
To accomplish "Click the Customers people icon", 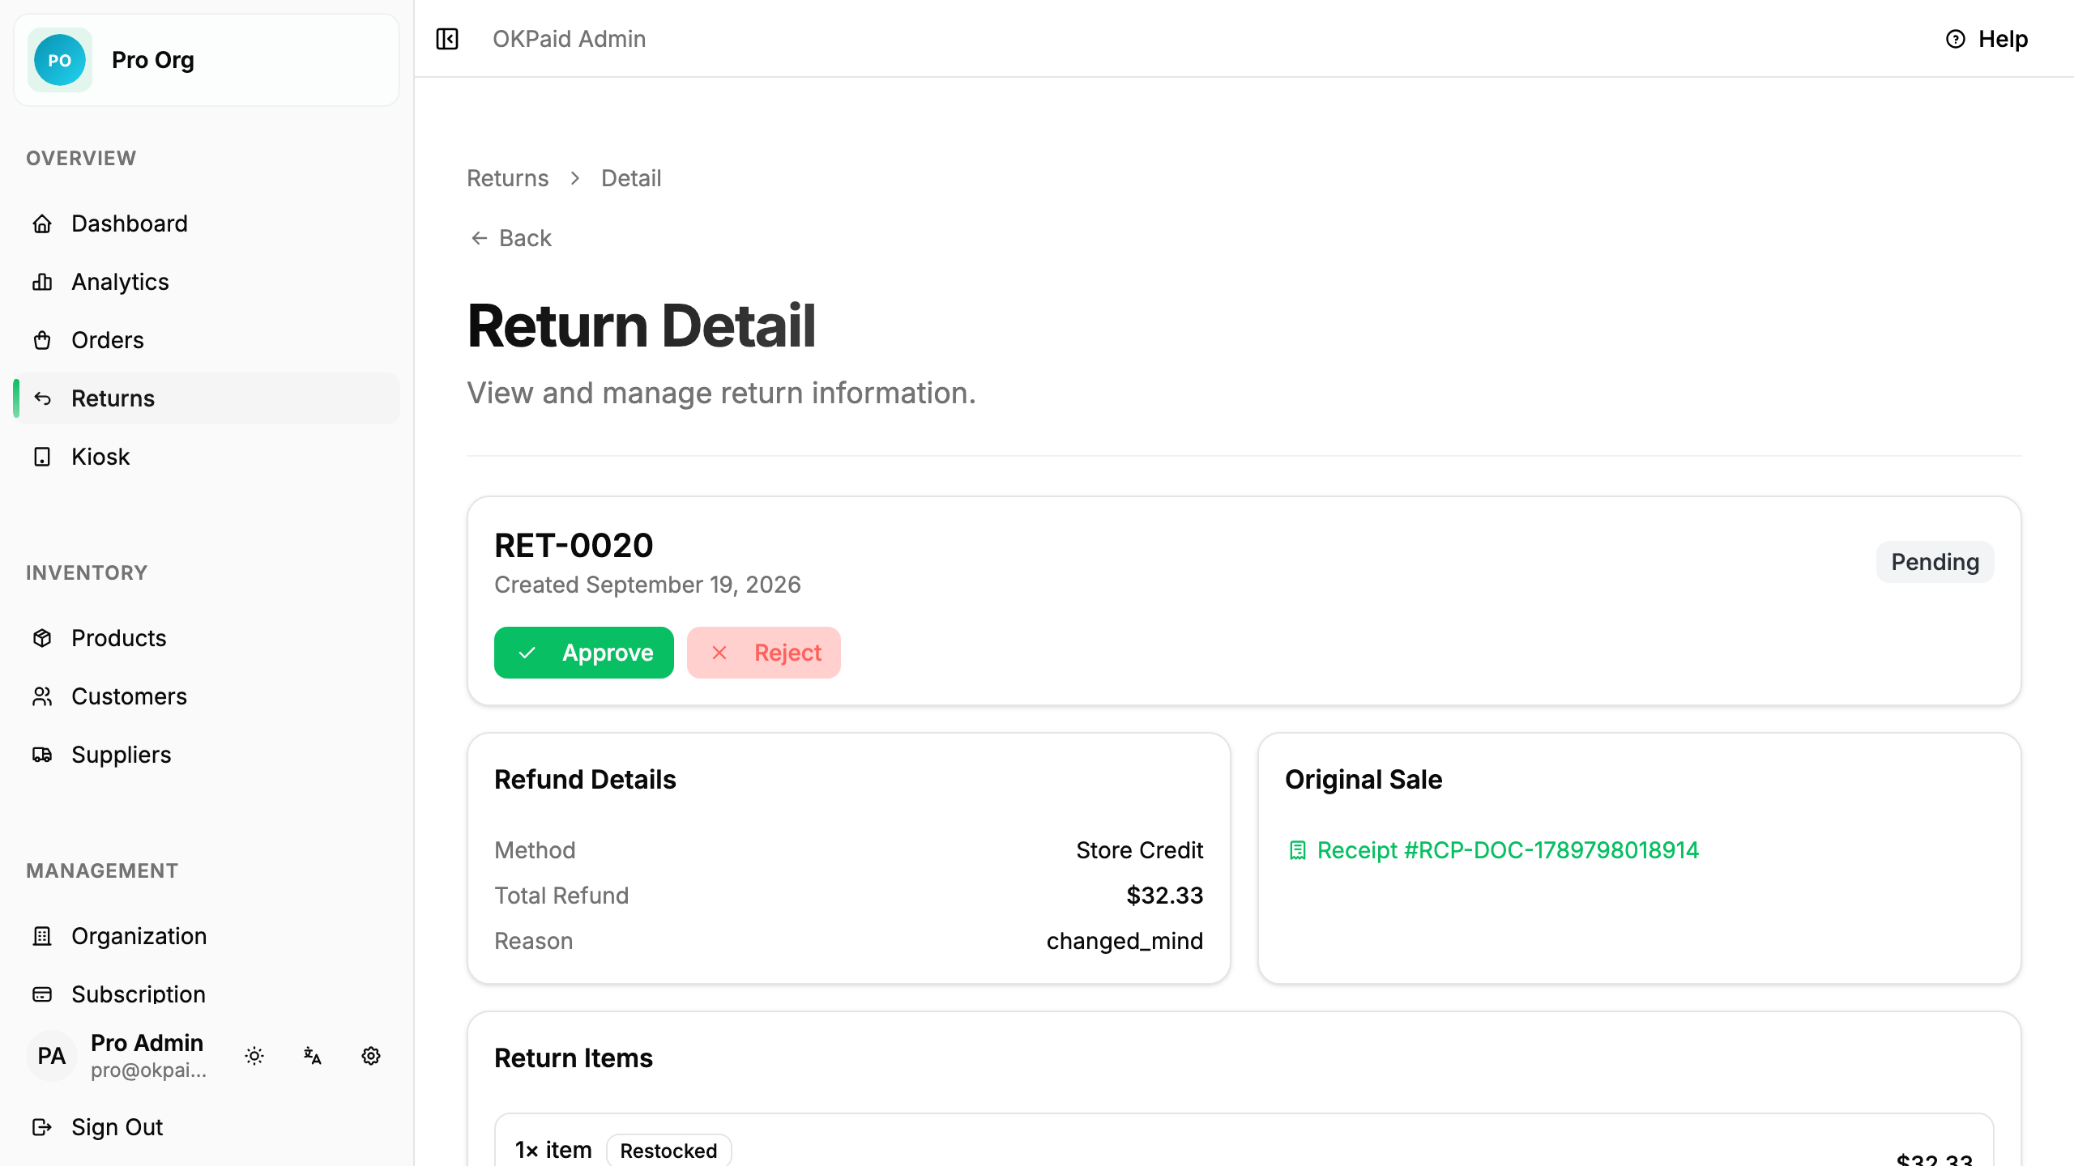I will click(42, 696).
